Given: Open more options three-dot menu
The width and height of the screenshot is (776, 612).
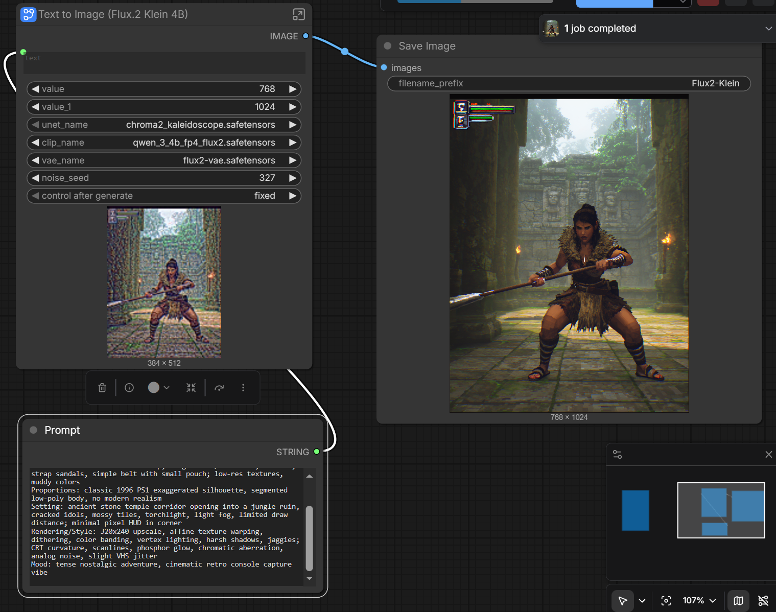Looking at the screenshot, I should tap(243, 388).
